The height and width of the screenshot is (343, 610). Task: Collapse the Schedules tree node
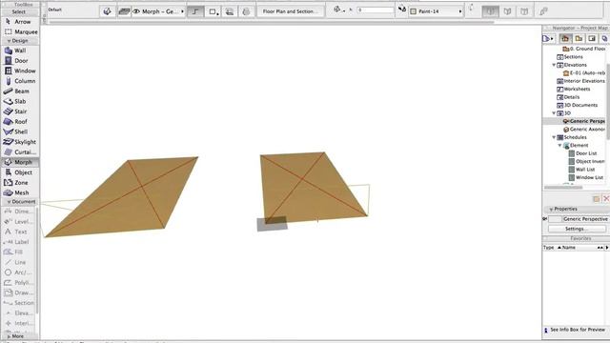pyautogui.click(x=554, y=137)
